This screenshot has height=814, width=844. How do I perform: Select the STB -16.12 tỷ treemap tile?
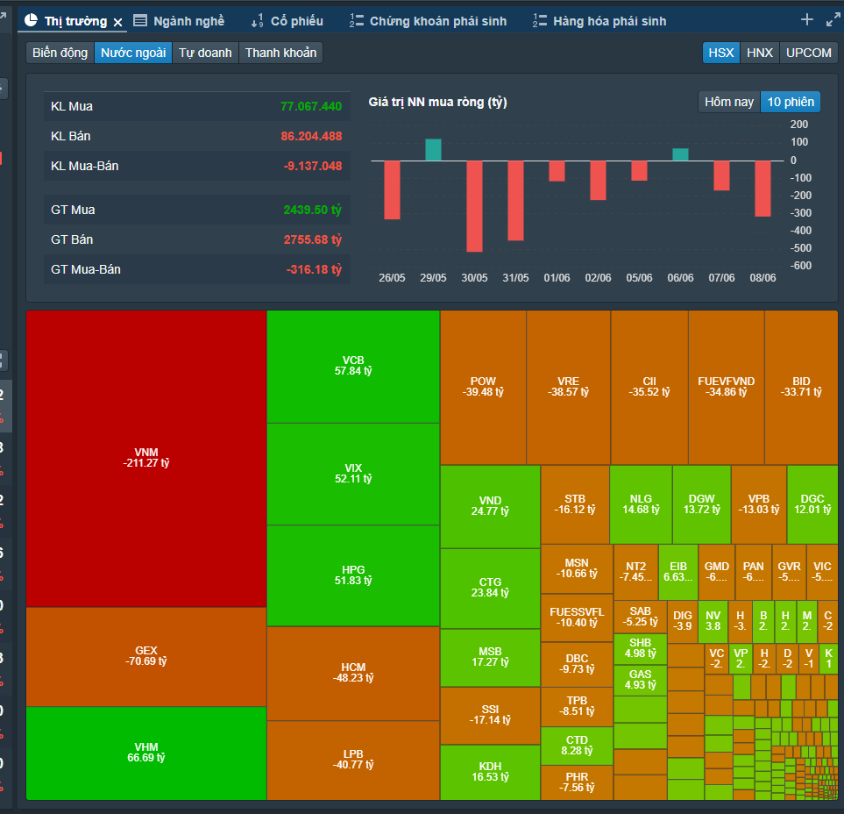coord(575,504)
